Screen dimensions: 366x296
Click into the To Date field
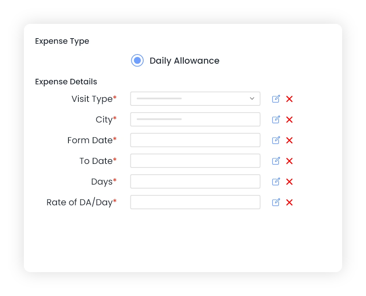click(195, 161)
